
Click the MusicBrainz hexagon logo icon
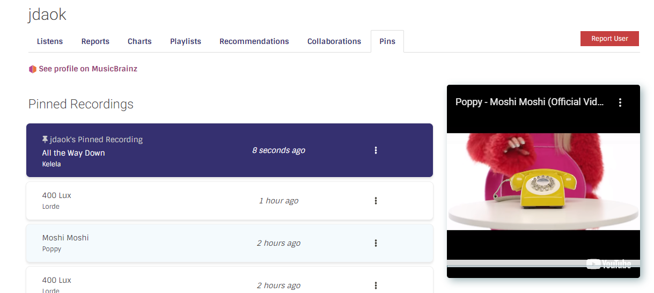click(x=33, y=69)
